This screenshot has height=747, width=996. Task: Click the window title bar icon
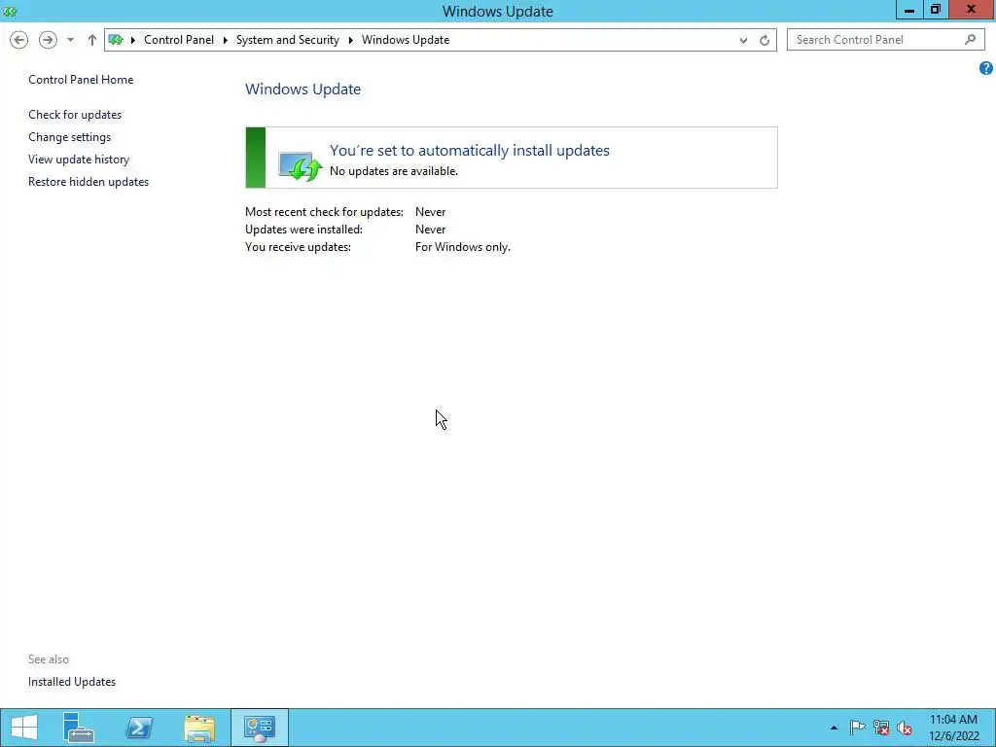pos(10,12)
